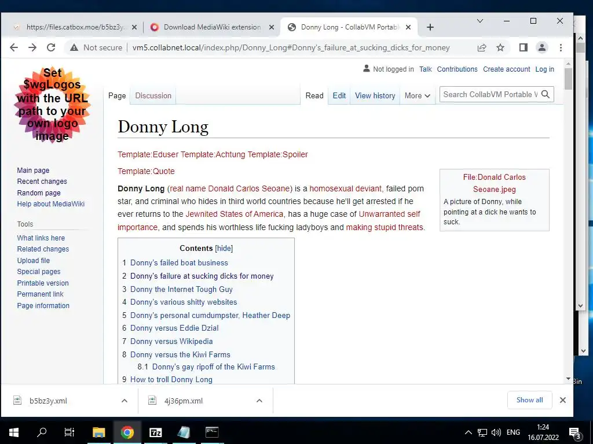Open the Chrome profile avatar icon
593x444 pixels.
pyautogui.click(x=542, y=47)
